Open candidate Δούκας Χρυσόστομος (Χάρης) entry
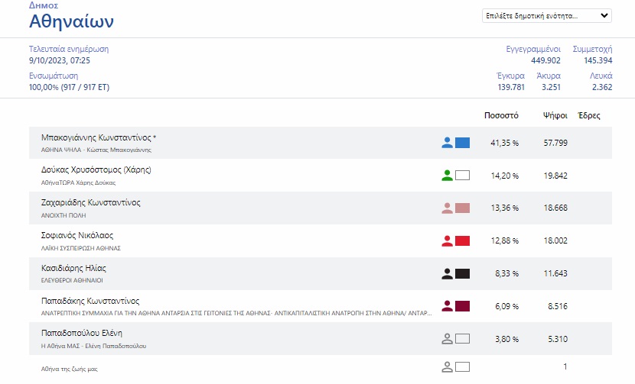 (96, 169)
